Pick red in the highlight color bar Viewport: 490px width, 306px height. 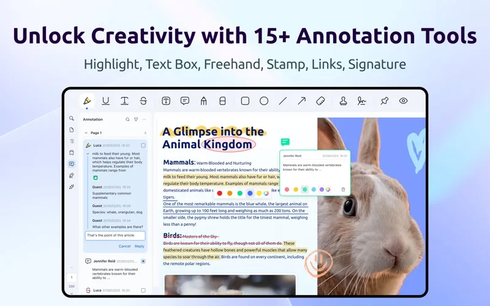click(220, 193)
